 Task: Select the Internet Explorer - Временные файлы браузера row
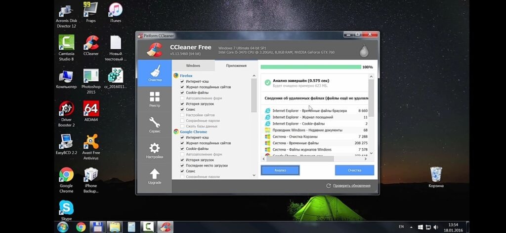pyautogui.click(x=316, y=111)
